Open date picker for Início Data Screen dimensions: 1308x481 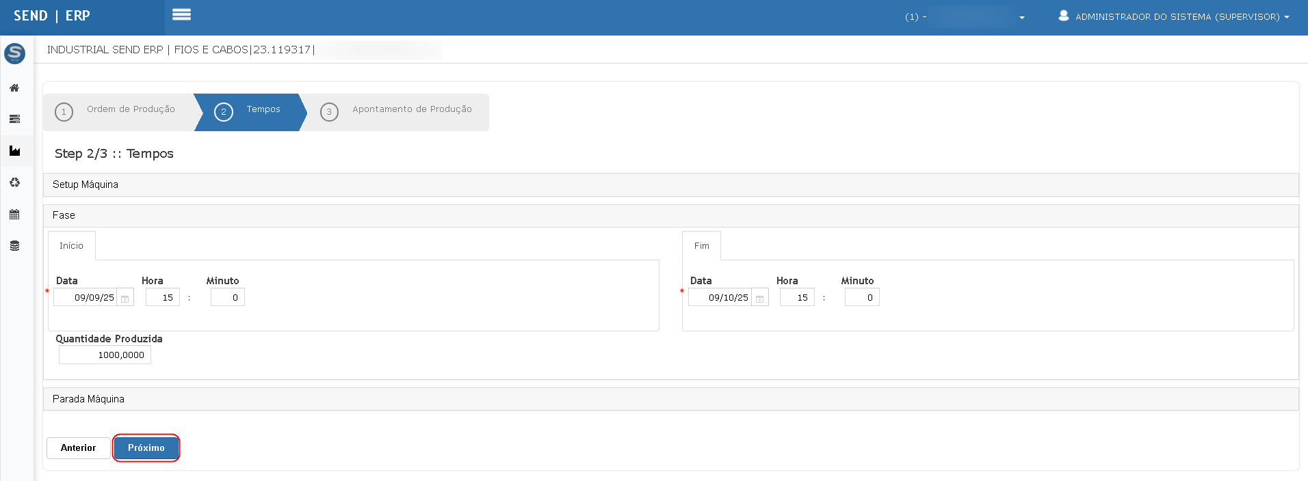[x=125, y=298]
